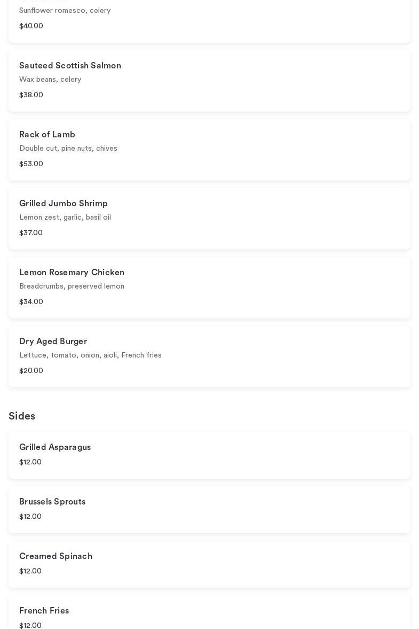419x629 pixels.
Task: Click "Lemon zest, garlic, basil oil" text
Action: 65,218
